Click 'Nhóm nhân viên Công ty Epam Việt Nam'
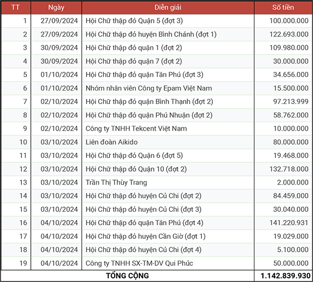313x282 pixels. 149,88
